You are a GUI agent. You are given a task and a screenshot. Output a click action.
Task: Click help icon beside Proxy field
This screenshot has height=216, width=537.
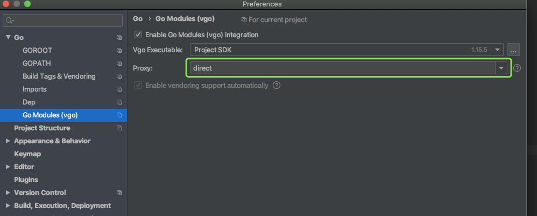[517, 68]
